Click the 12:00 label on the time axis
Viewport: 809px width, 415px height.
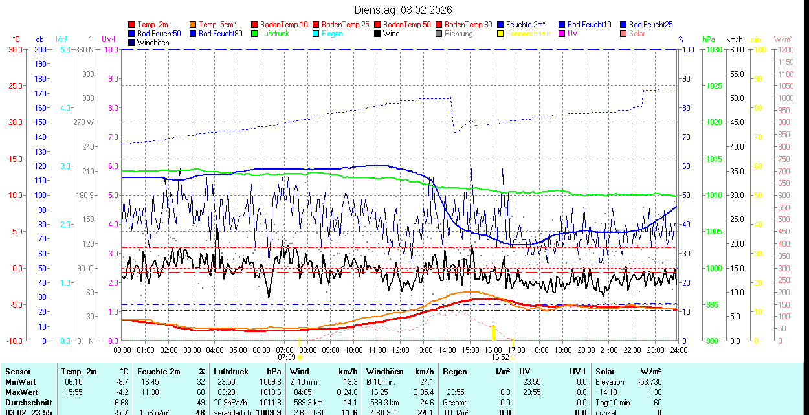400,350
